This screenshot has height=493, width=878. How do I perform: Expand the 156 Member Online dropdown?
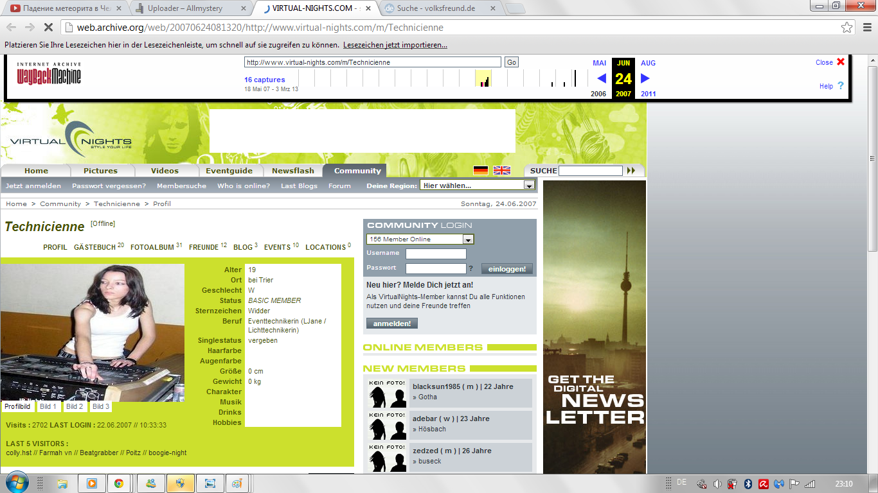point(420,239)
